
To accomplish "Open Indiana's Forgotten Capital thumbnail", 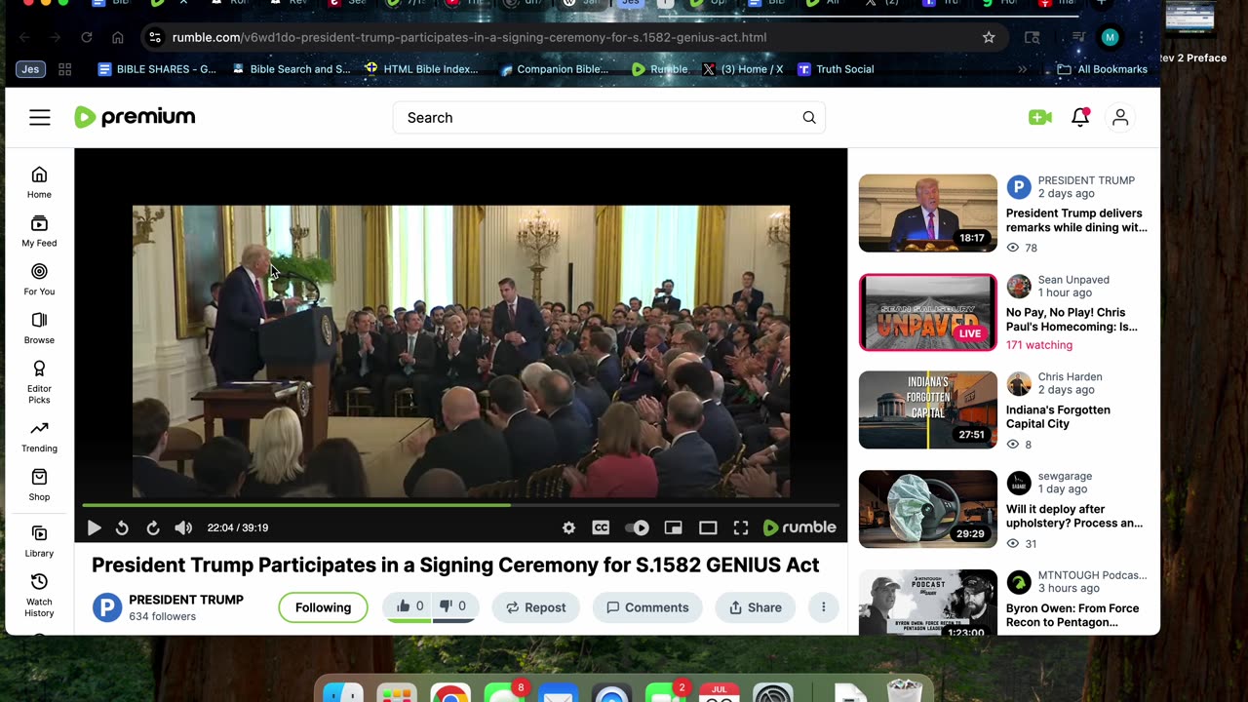I will click(927, 410).
